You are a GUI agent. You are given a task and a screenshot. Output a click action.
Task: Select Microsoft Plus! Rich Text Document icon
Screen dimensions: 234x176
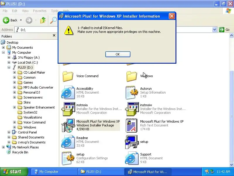pyautogui.click(x=131, y=126)
